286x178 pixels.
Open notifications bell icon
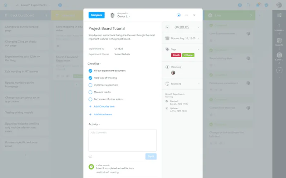[x=258, y=5]
